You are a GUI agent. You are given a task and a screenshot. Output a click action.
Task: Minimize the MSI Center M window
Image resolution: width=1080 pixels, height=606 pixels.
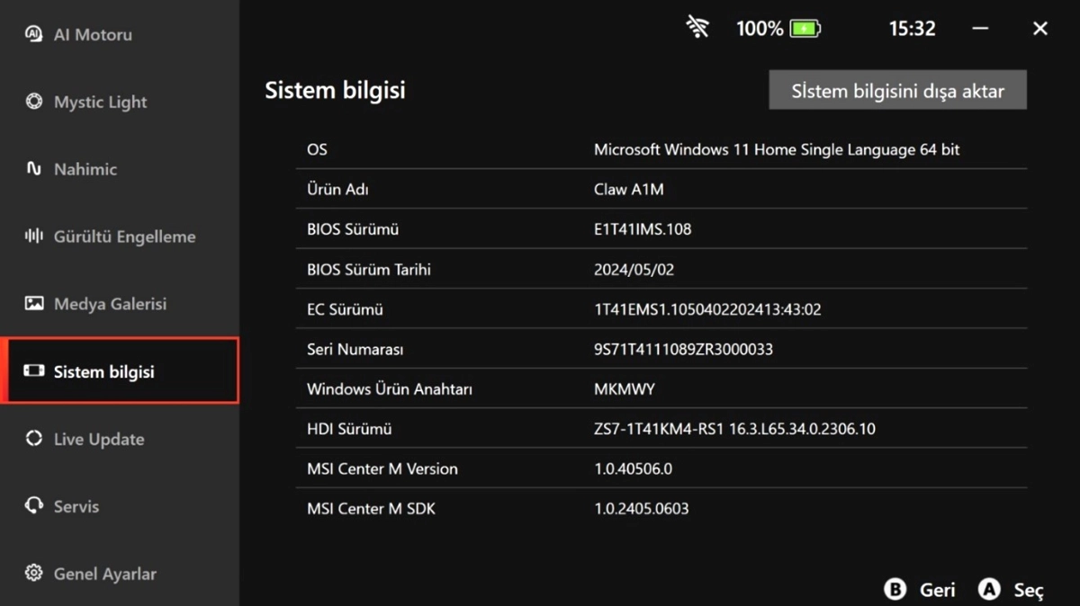click(x=981, y=29)
